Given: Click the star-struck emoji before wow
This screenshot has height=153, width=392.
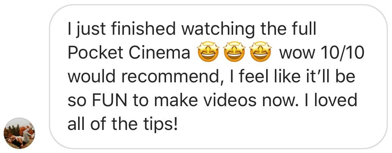Looking at the screenshot, I should pos(261,52).
